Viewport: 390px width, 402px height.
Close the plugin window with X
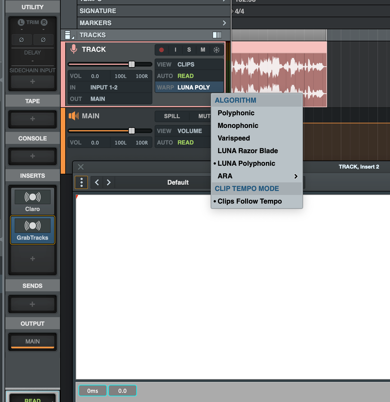tap(81, 167)
